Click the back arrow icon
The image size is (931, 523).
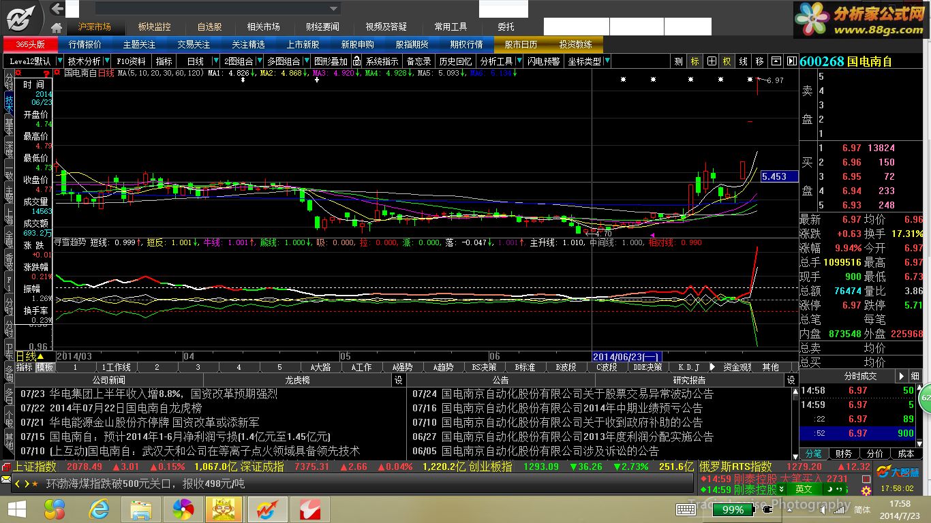pyautogui.click(x=57, y=9)
